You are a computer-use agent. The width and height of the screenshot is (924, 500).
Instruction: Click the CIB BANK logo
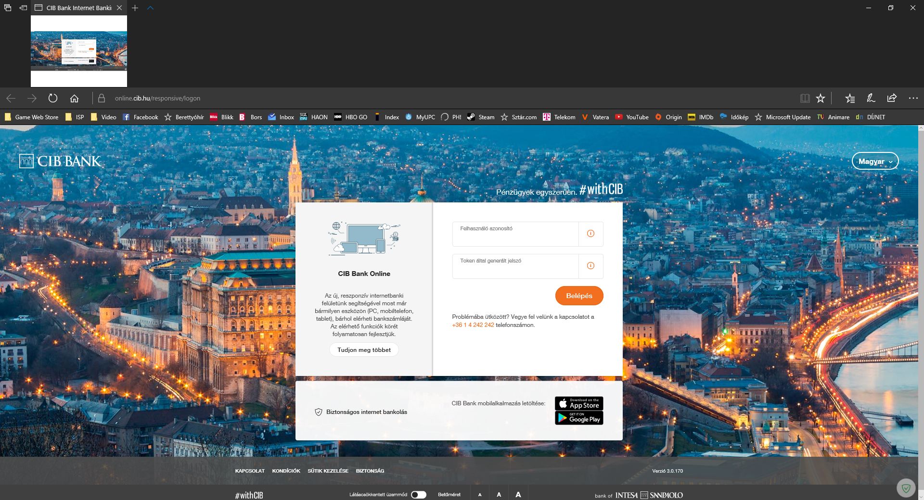(x=60, y=161)
